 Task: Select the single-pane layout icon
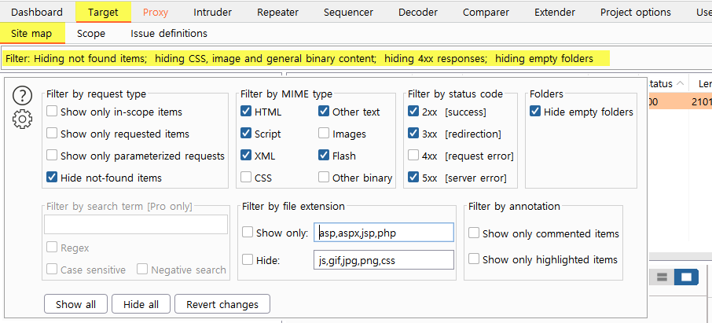click(x=686, y=277)
